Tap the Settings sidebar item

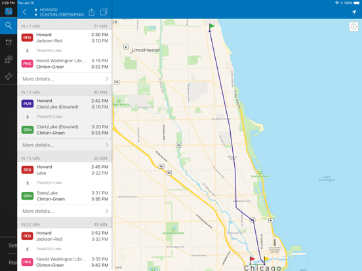click(12, 245)
